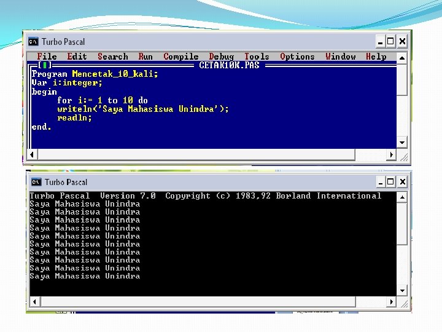The height and width of the screenshot is (332, 442).
Task: Click the editor window horizontal scrollbar thumb
Action: point(196,155)
